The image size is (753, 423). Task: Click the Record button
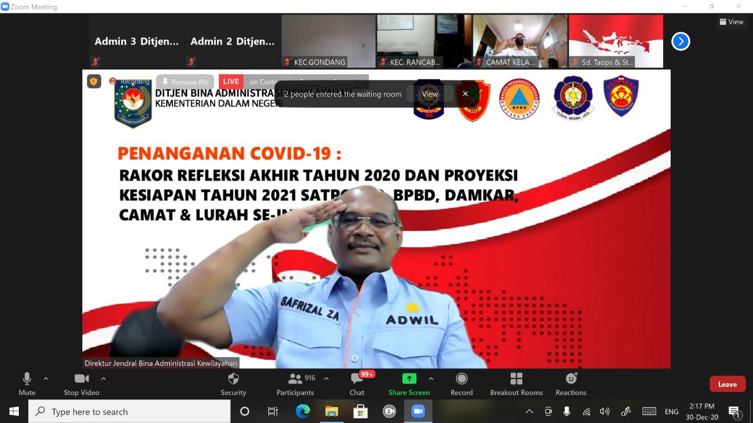pyautogui.click(x=462, y=384)
